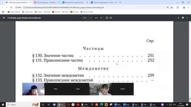191x107 pixels.
Task: Bookmark this page with star icon
Action: click(x=172, y=7)
